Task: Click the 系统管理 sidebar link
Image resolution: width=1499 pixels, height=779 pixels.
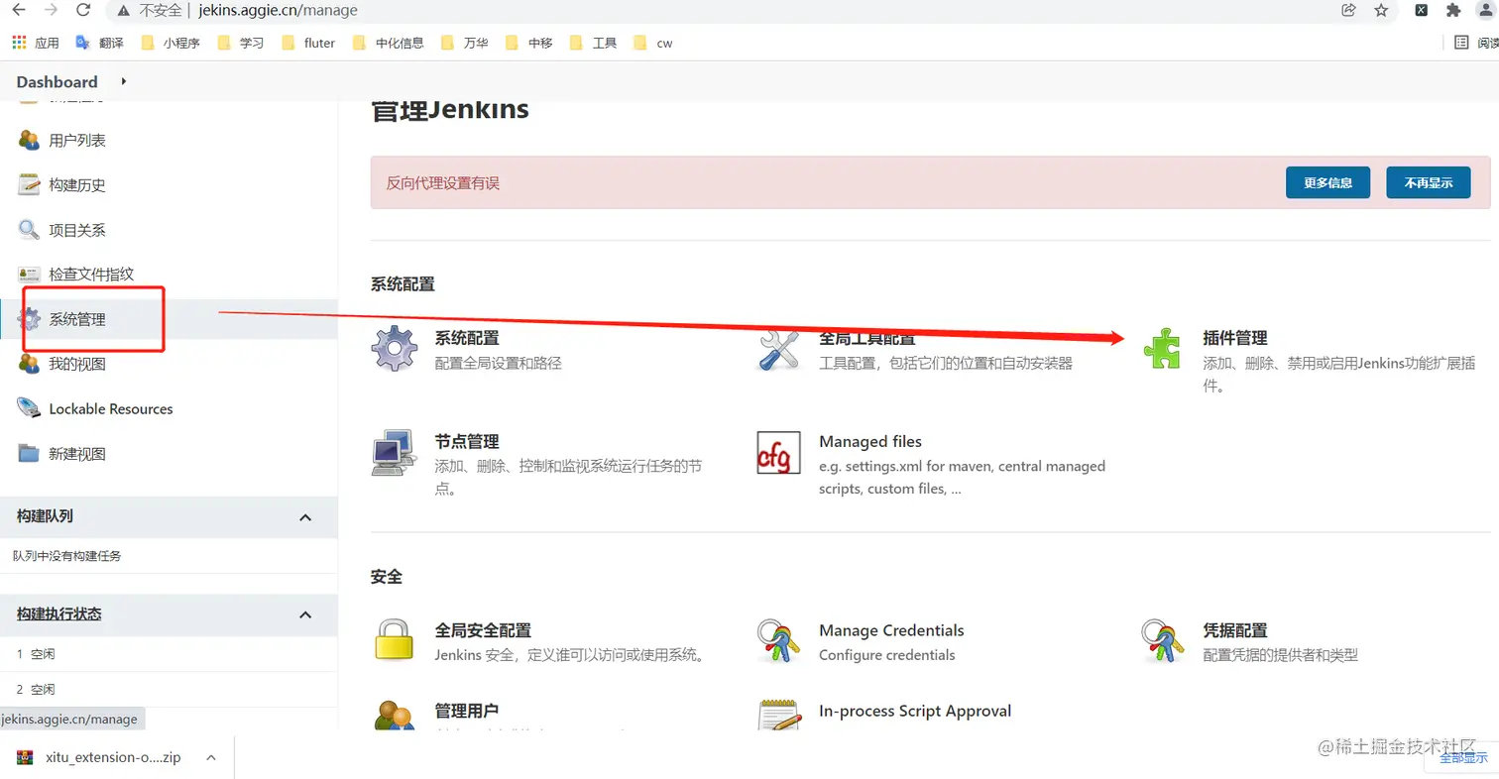Action: click(77, 319)
